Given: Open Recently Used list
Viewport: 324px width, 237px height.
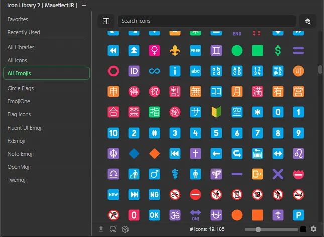Looking at the screenshot, I should (x=24, y=32).
